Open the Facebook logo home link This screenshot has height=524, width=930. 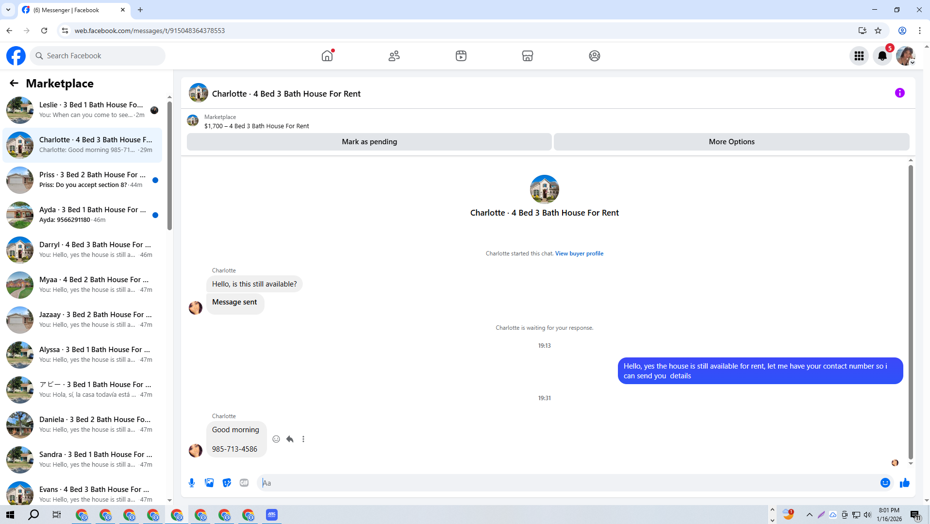click(16, 56)
